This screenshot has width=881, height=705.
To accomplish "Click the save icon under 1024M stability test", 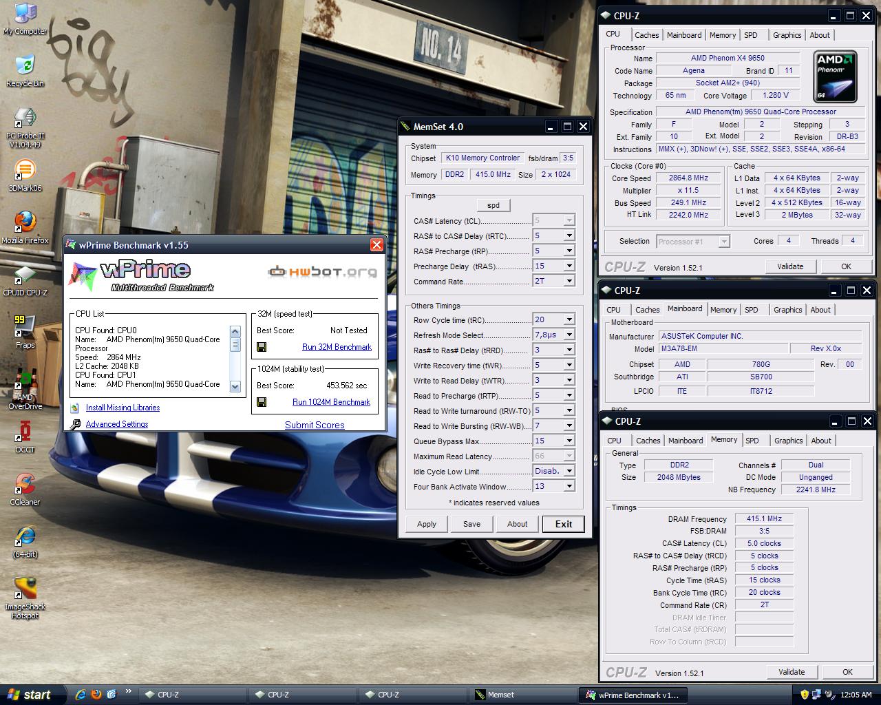I will point(262,402).
